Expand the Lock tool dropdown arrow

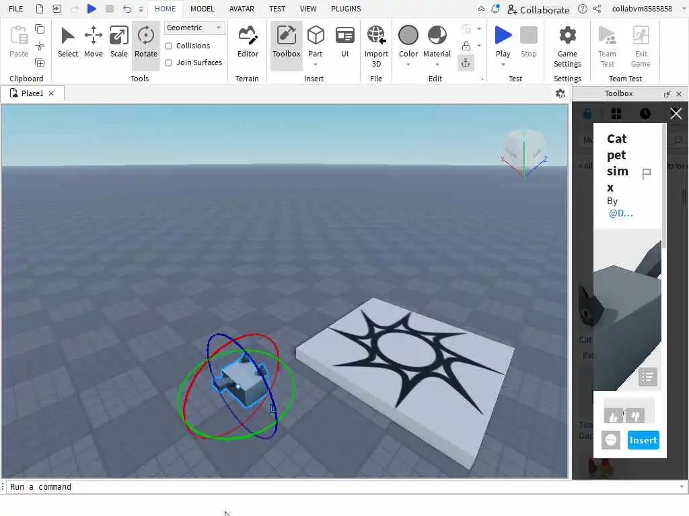coord(479,46)
